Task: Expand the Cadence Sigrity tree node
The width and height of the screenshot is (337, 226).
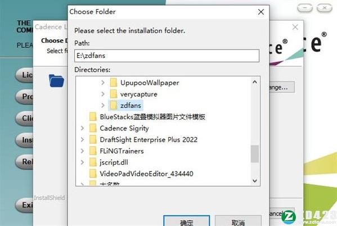Action: point(82,128)
